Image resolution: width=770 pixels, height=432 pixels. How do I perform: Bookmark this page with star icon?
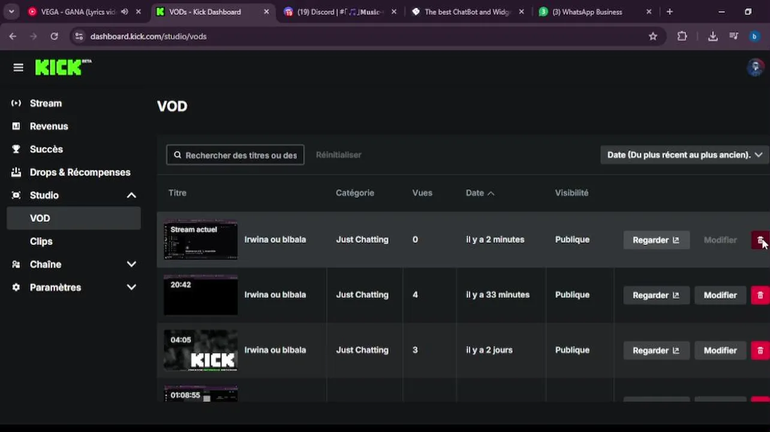653,37
